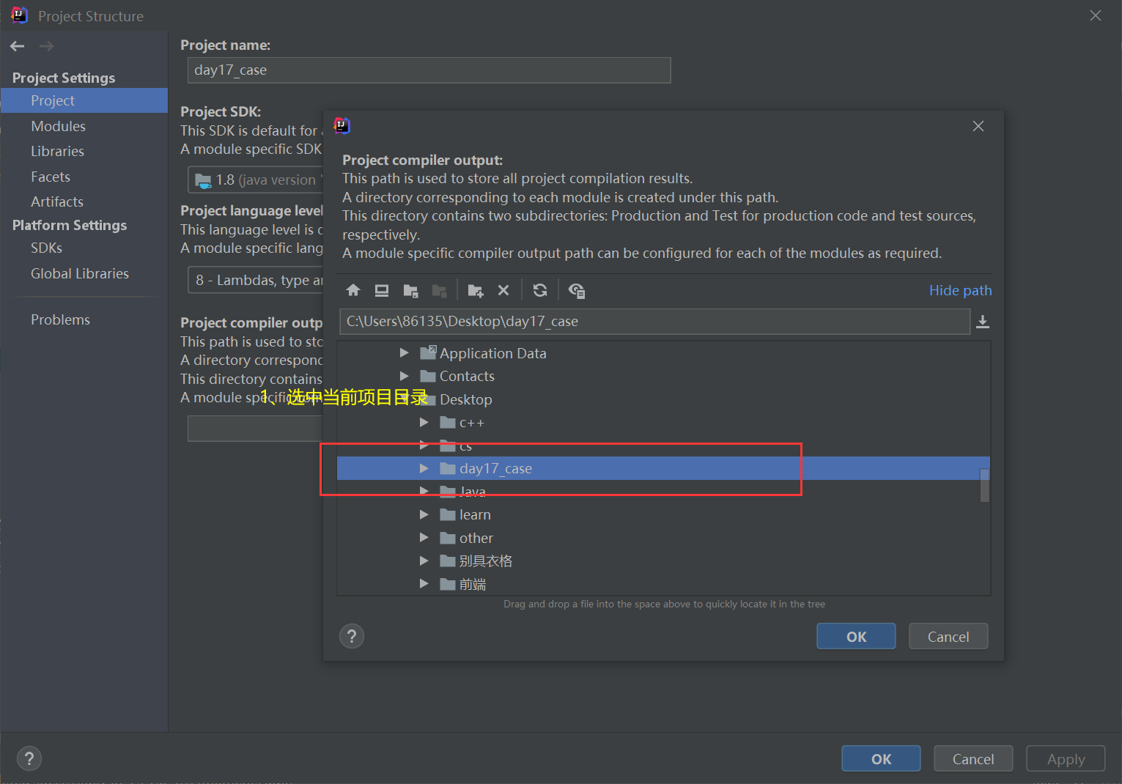The height and width of the screenshot is (784, 1122).
Task: Click Cancel in Project Structure window
Action: tap(973, 759)
